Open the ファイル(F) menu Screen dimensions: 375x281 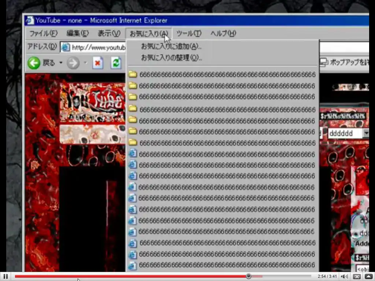[44, 33]
